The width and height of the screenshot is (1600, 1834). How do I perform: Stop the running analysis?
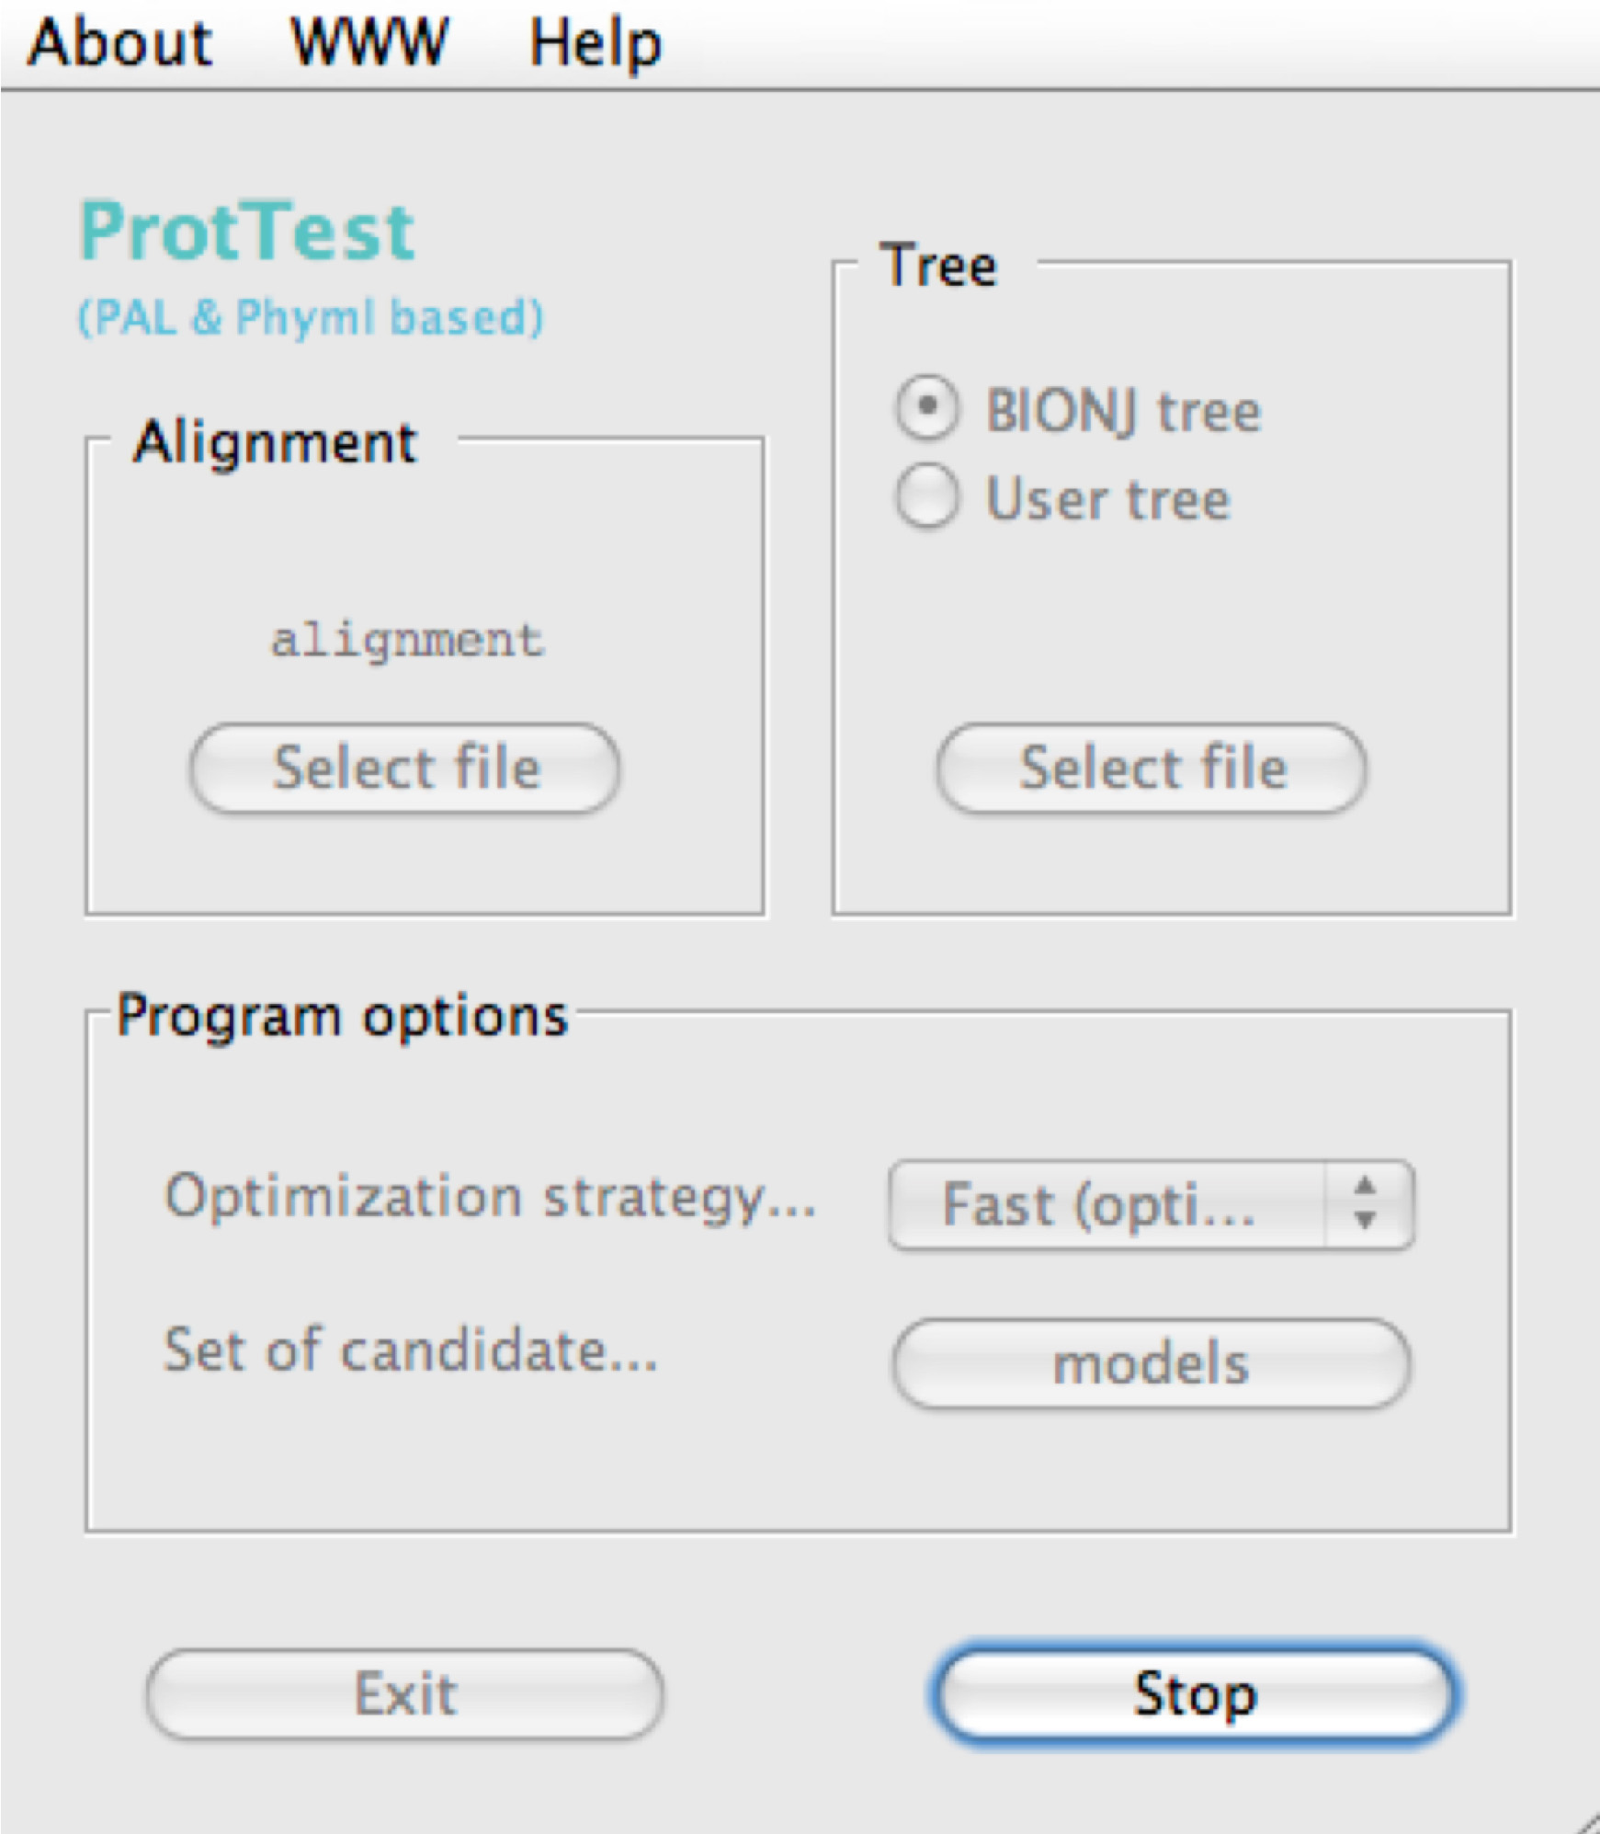[x=1194, y=1693]
